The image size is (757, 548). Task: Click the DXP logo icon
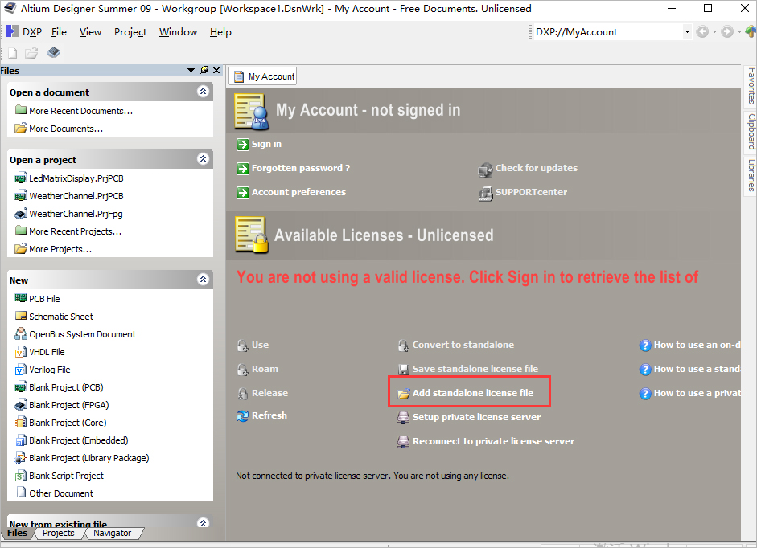click(12, 31)
